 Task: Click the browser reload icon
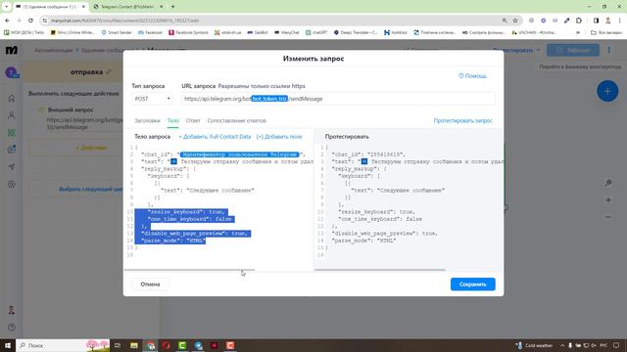coord(30,21)
